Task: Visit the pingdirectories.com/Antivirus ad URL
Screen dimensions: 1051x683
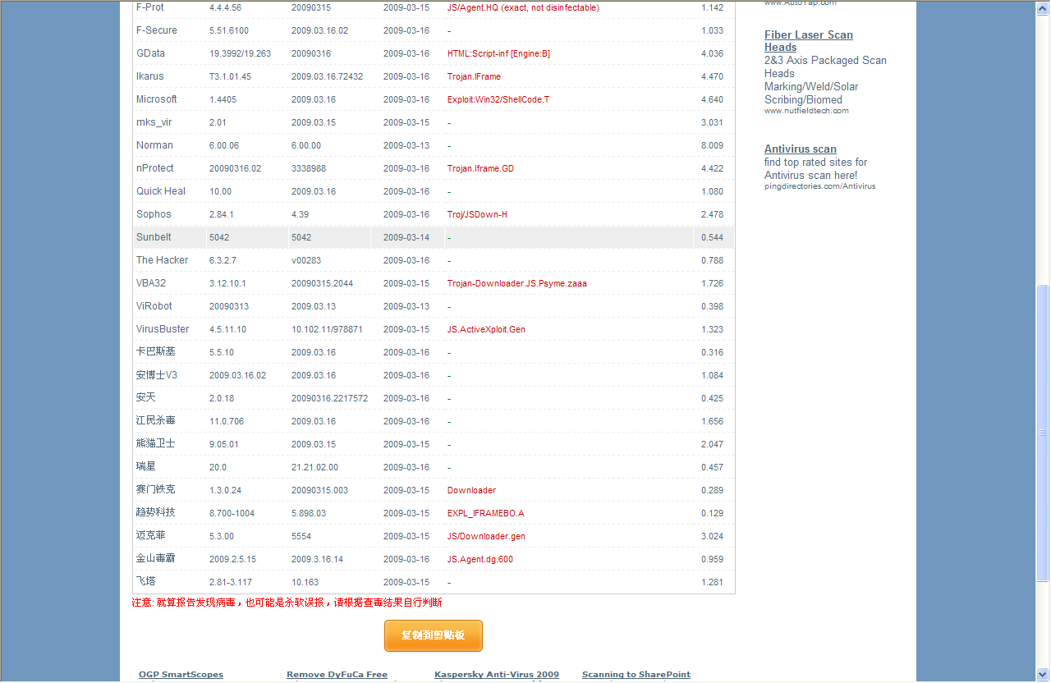Action: 820,186
